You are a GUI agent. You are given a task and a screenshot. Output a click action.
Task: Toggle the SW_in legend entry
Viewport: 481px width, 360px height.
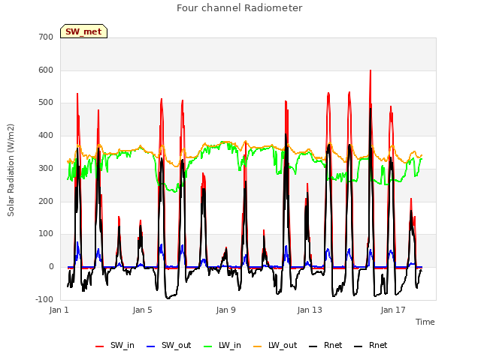click(115, 345)
